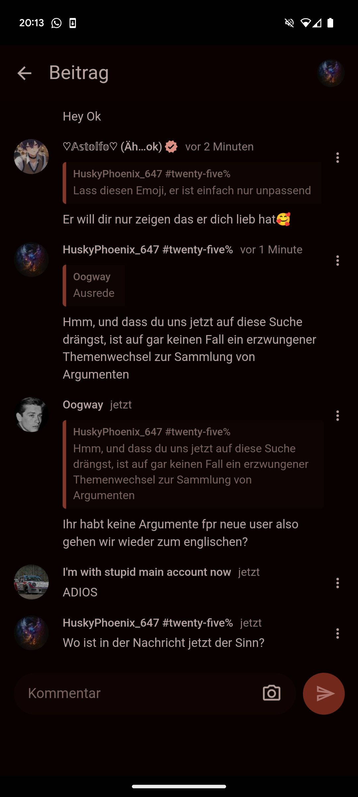358x797 pixels.
Task: Open Astolfo's profile picture
Action: click(31, 156)
